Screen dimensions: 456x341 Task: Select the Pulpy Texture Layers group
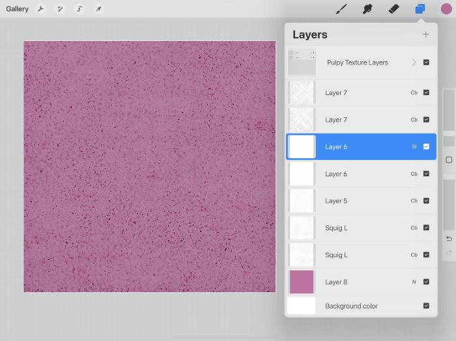click(361, 62)
